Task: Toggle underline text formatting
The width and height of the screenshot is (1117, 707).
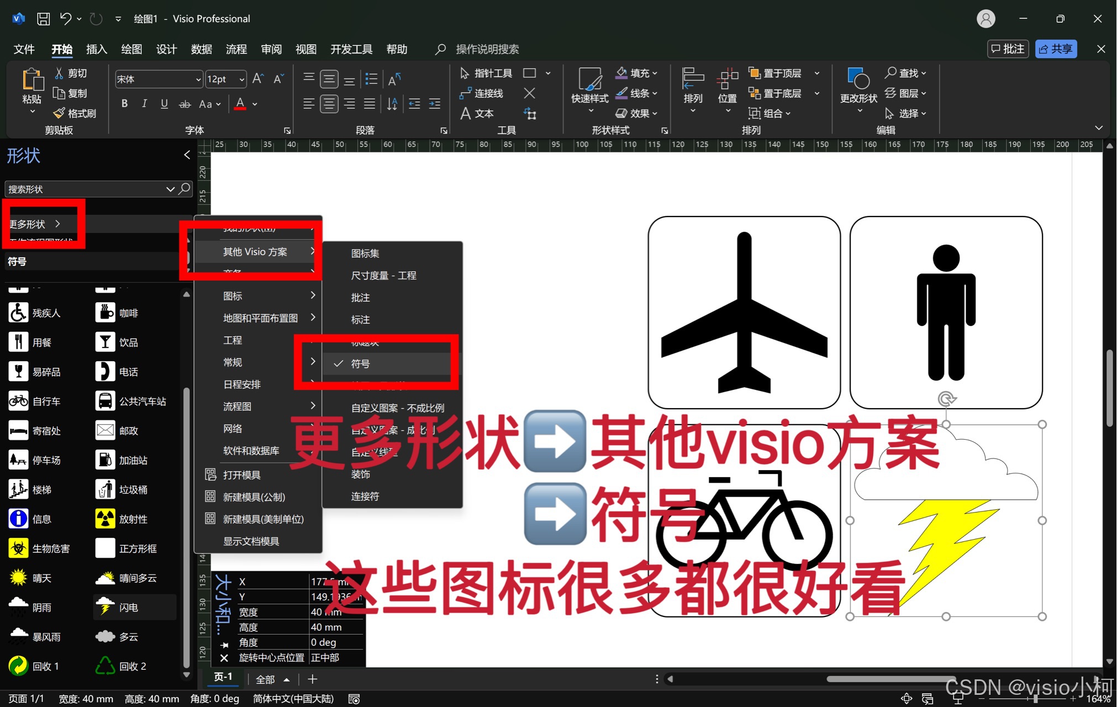Action: 164,103
